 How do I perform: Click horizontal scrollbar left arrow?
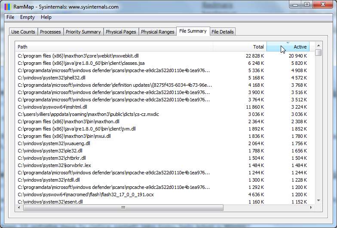(19, 208)
